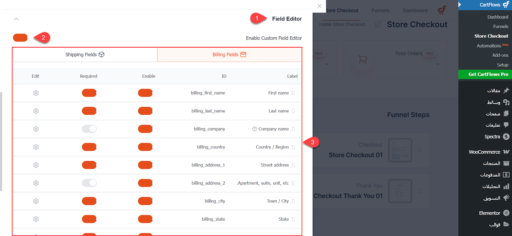This screenshot has height=236, width=512.
Task: Toggle Enable Custom Field Editor switch
Action: 23,38
